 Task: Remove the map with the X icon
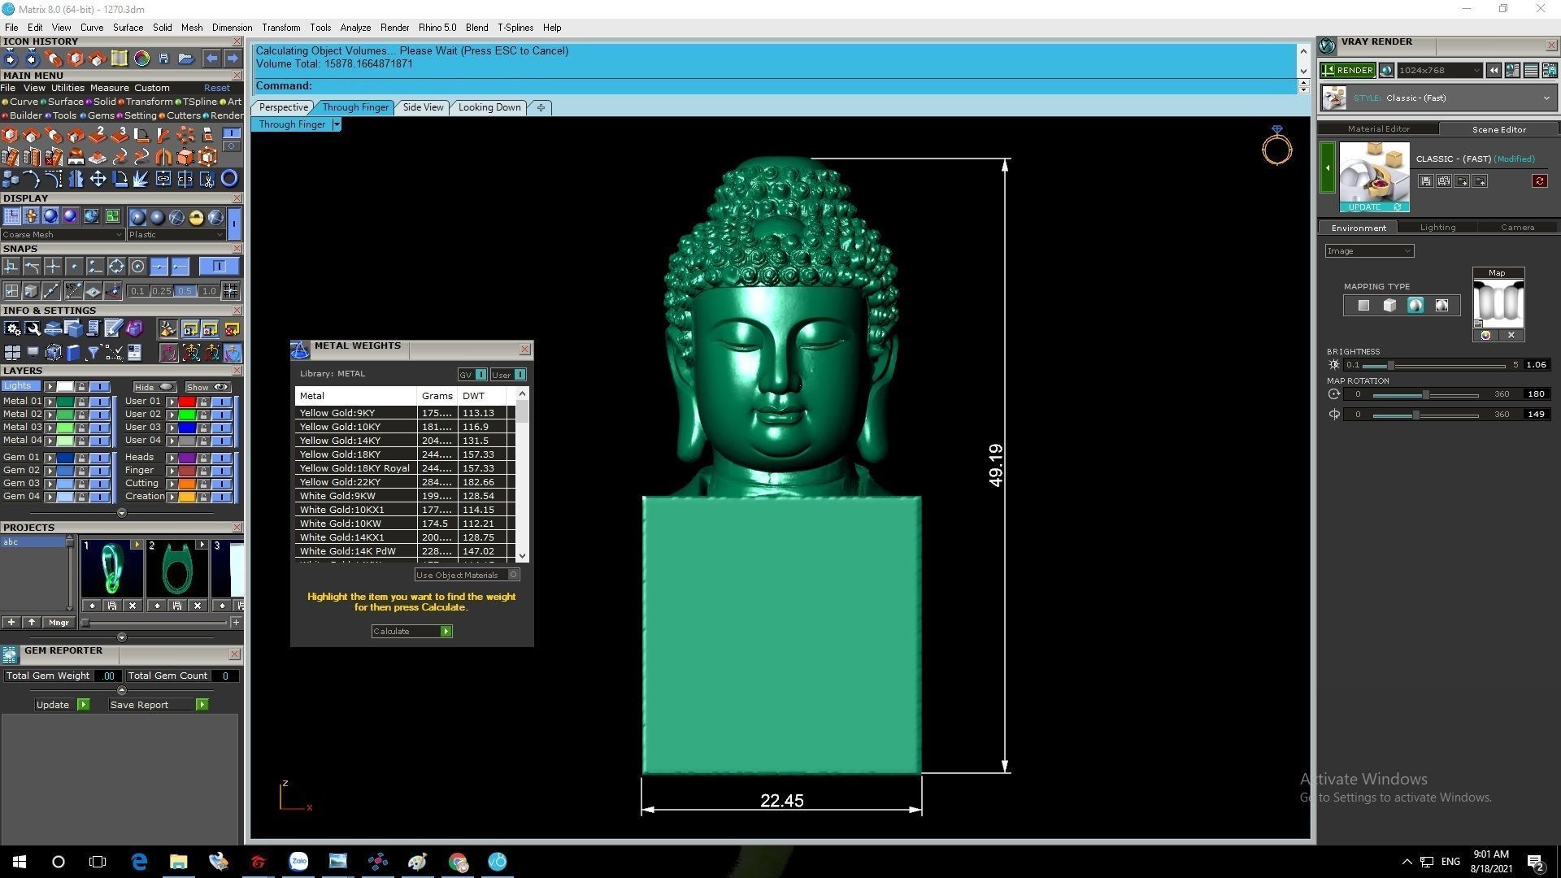coord(1511,335)
